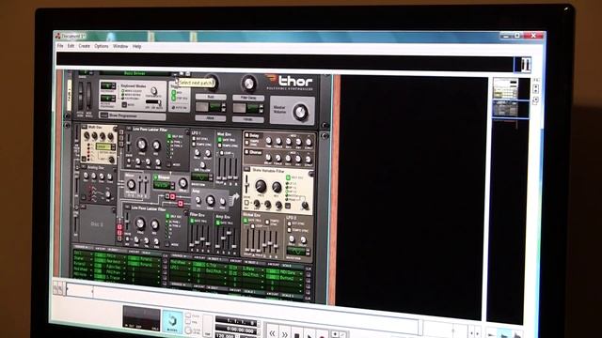Click the Portamento knob

pyautogui.click(x=153, y=91)
